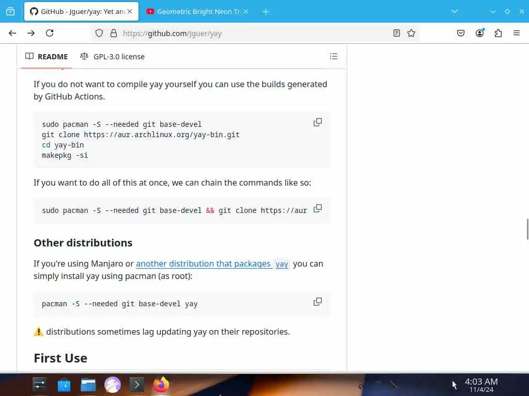Image resolution: width=529 pixels, height=396 pixels.
Task: Click the First Use heading
Action: pos(60,358)
